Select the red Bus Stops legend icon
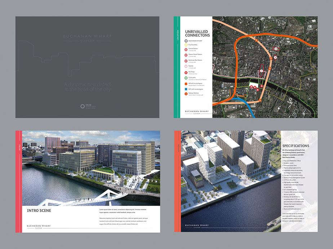The width and height of the screenshot is (333, 249). (186, 73)
